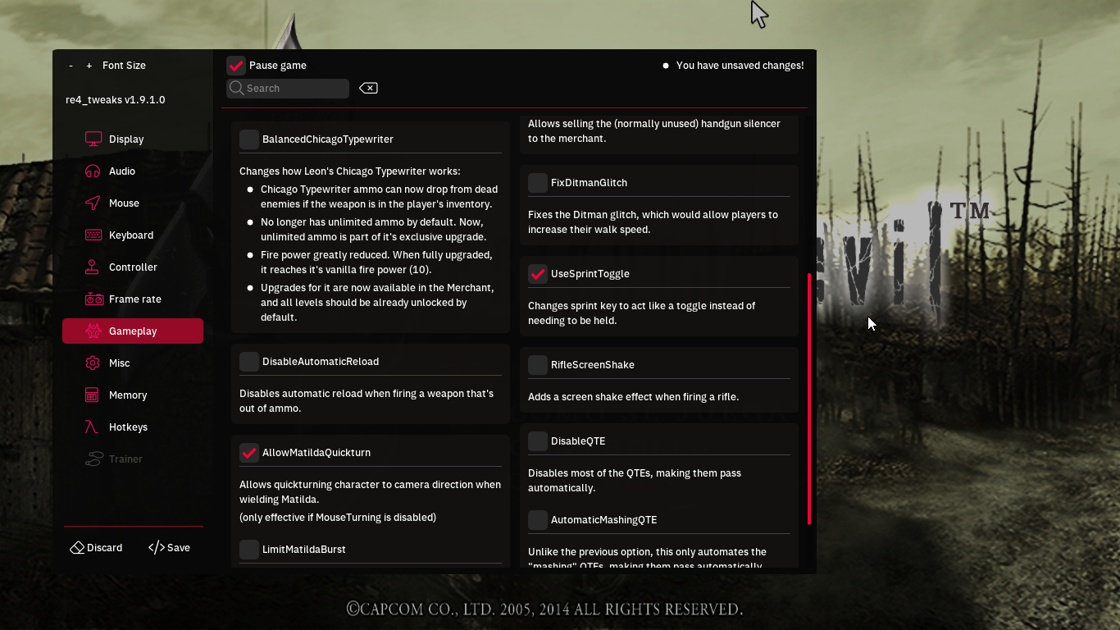The height and width of the screenshot is (630, 1120).
Task: Open the Memory section
Action: tap(133, 395)
